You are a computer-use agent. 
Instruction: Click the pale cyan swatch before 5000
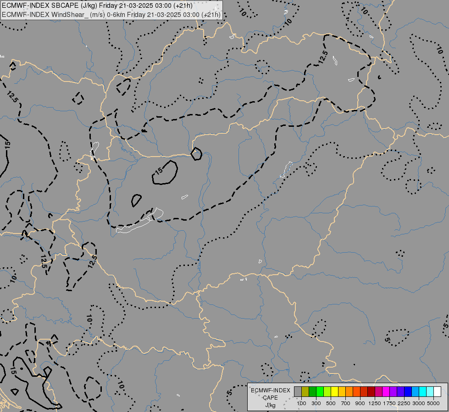click(430, 391)
